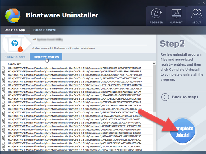Open the SUPPORT monitor wrench icon
206x154 pixels.
click(x=176, y=14)
